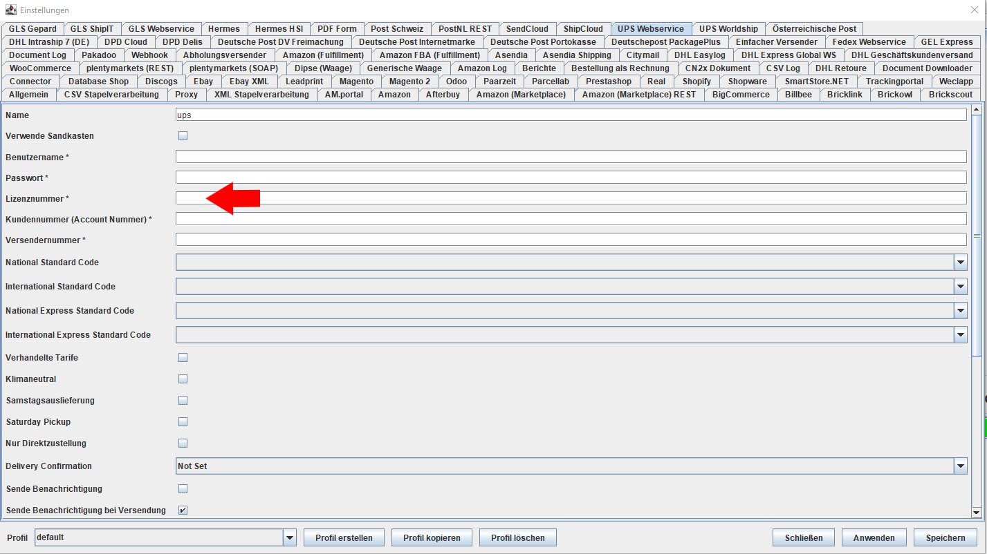Select the Magento 2 tab
The image size is (987, 554).
click(x=409, y=82)
